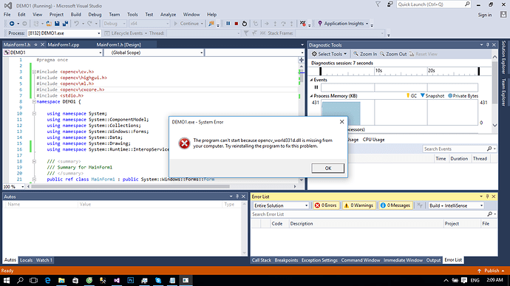Screen dimensions: 510x286
Task: Click the Save All toolbar icon
Action: click(x=65, y=24)
